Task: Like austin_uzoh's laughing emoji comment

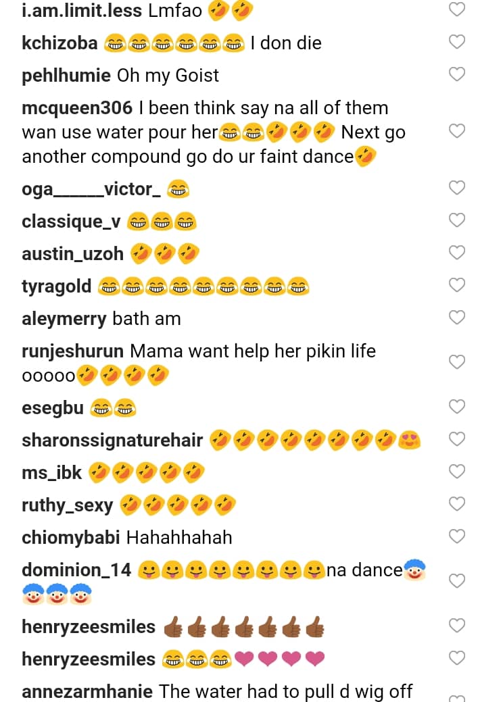Action: tap(457, 253)
